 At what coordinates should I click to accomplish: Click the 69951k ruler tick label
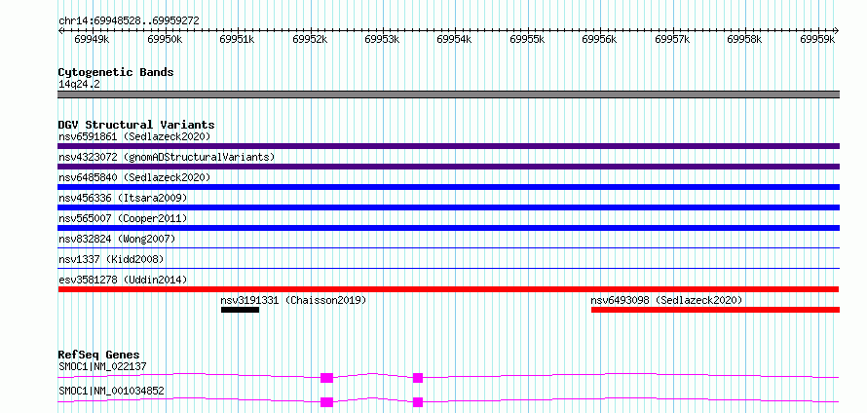pos(237,40)
